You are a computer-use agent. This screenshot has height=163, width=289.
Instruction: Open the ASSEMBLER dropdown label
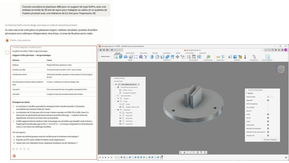pyautogui.click(x=254, y=60)
